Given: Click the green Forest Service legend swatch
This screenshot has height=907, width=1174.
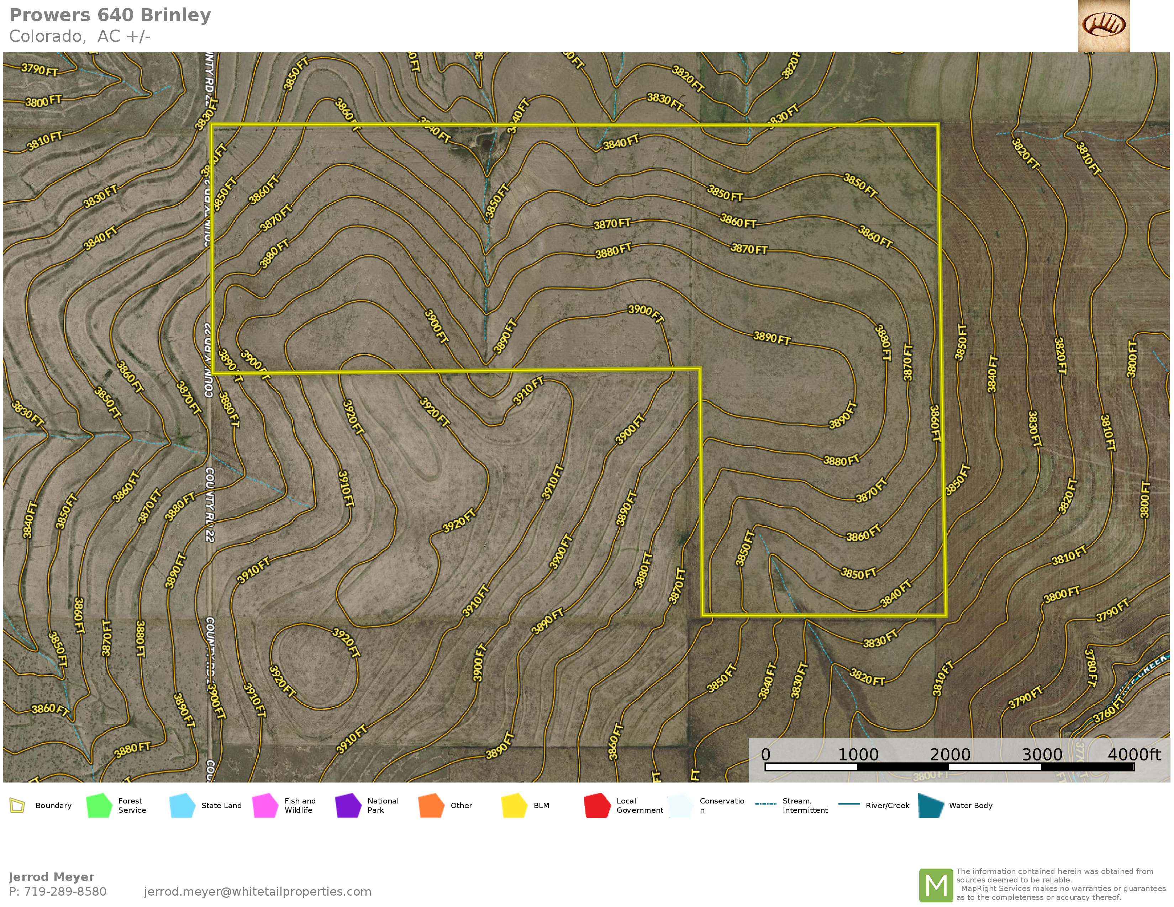Looking at the screenshot, I should click(x=99, y=805).
